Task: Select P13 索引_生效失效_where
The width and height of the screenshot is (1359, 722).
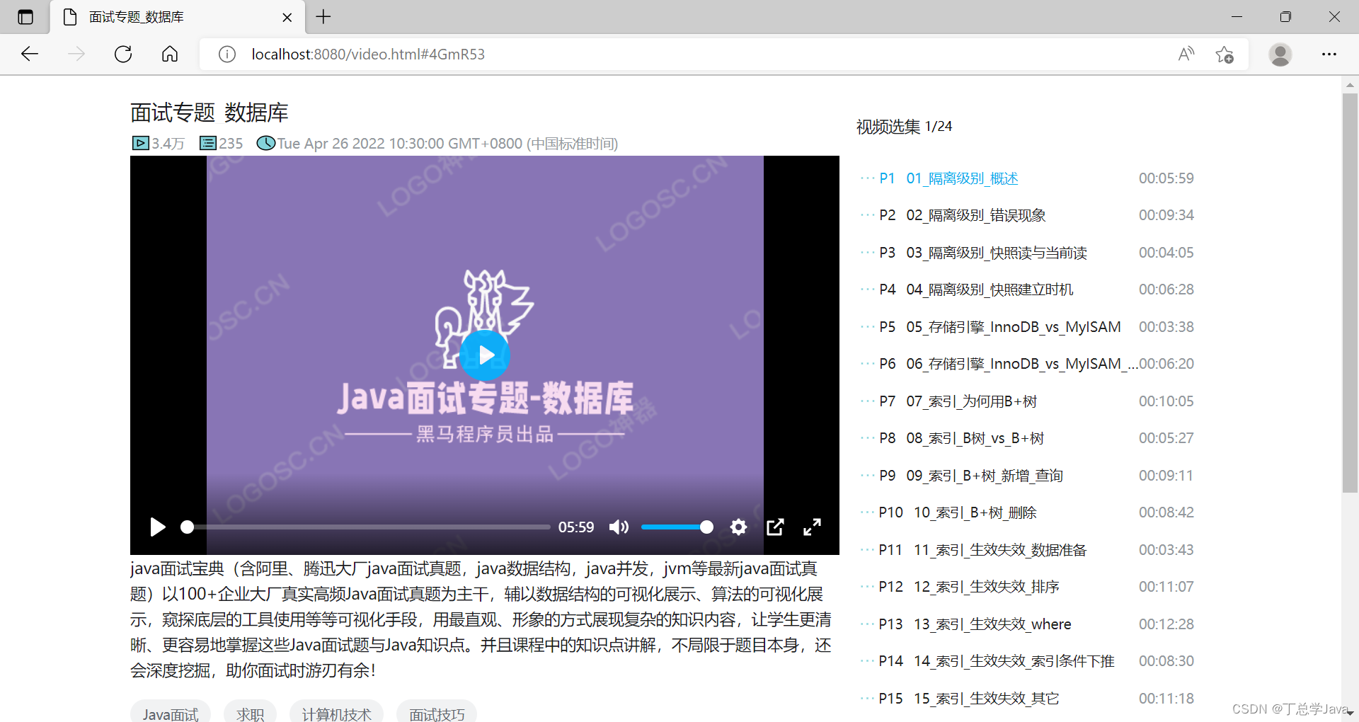Action: [1026, 624]
